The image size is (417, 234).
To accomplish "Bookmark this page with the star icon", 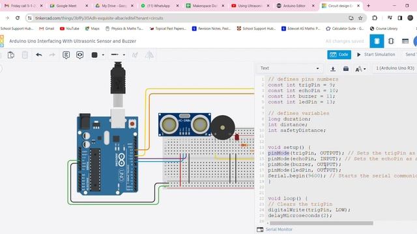I will pos(360,18).
